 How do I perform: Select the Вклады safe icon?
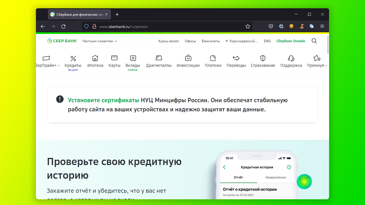click(x=133, y=58)
